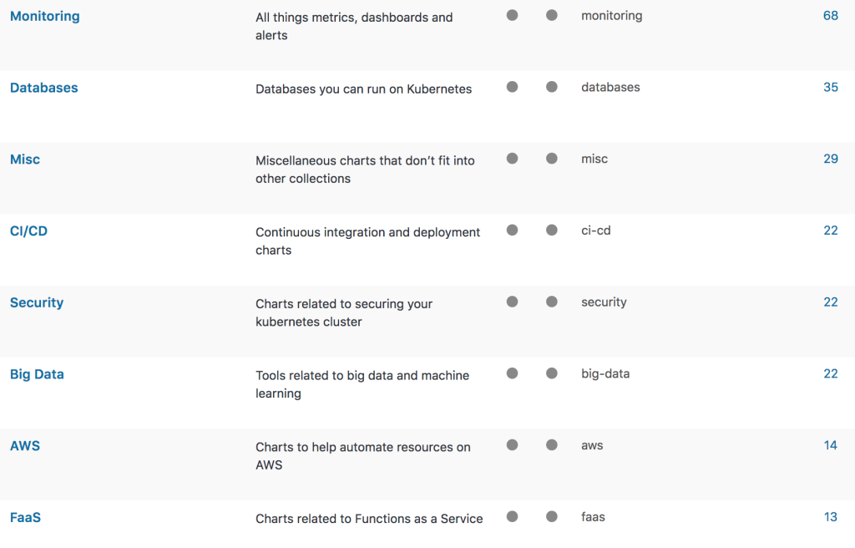Open the AWS collection link
This screenshot has width=855, height=548.
(25, 446)
